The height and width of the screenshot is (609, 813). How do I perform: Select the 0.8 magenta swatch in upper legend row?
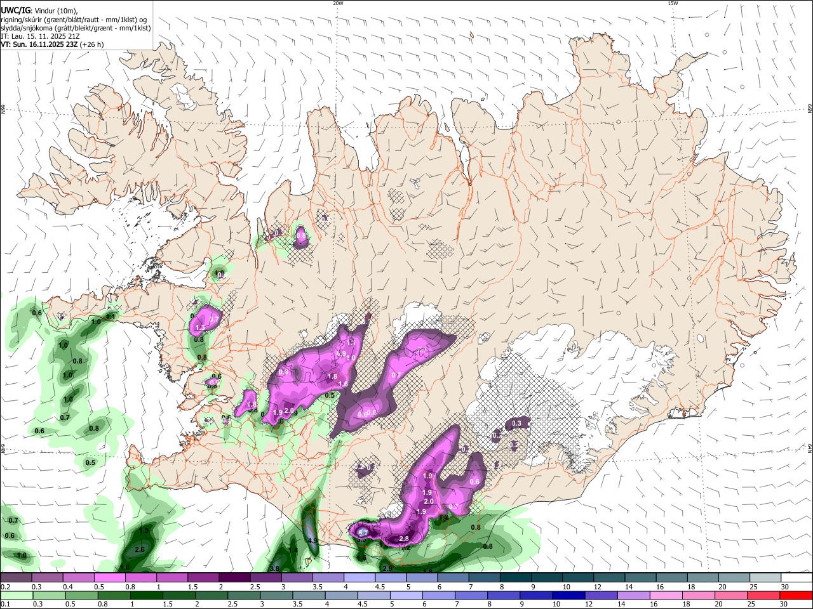[141, 577]
